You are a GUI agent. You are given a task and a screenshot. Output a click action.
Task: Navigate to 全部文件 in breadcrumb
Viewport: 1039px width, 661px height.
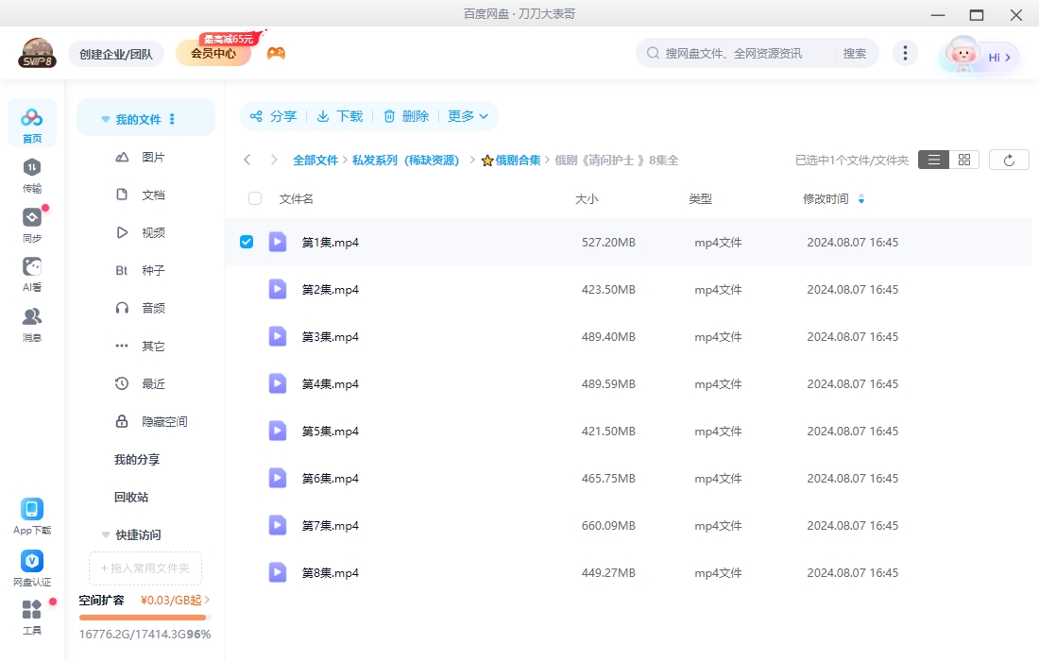pyautogui.click(x=315, y=160)
